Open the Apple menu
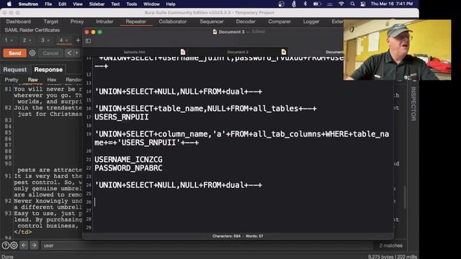The width and height of the screenshot is (461, 259). coord(9,4)
